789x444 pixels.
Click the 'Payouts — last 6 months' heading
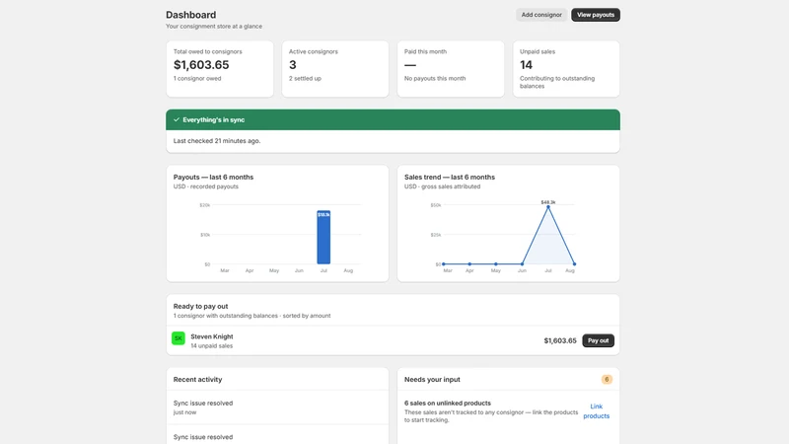(x=213, y=178)
